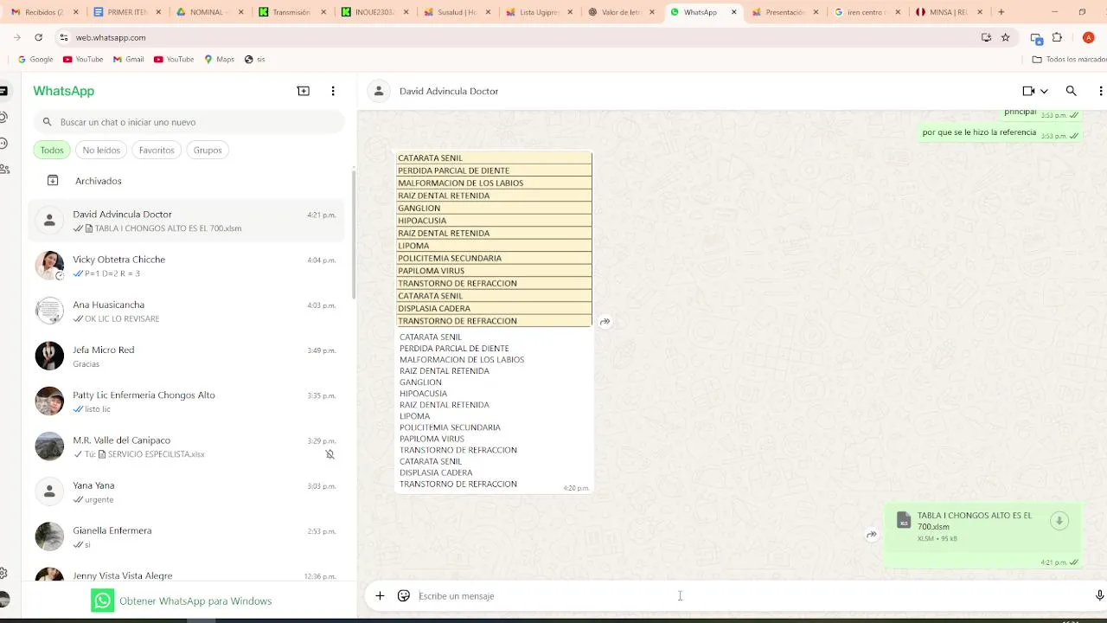Open the Google bookmark
Viewport: 1107px width, 623px height.
coord(35,60)
